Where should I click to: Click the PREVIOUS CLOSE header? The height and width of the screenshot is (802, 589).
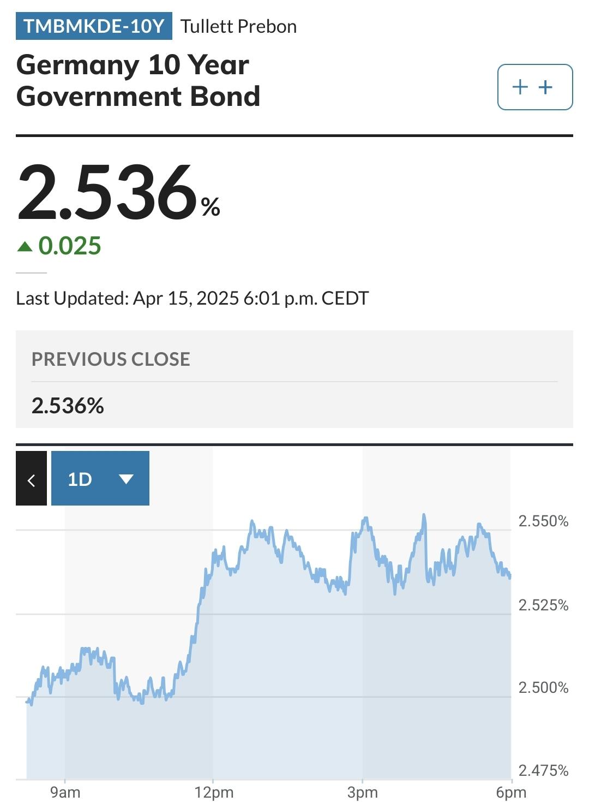click(111, 359)
